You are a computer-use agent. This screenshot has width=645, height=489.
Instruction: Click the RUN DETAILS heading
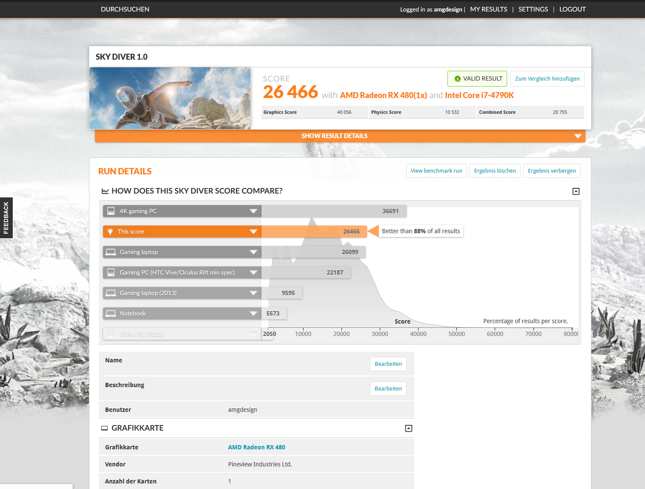(x=125, y=171)
